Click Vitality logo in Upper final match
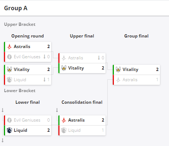The width and height of the screenshot is (169, 146). 64,68
